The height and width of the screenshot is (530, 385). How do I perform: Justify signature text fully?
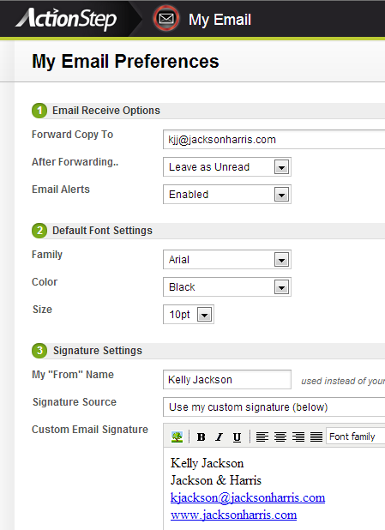pos(316,437)
